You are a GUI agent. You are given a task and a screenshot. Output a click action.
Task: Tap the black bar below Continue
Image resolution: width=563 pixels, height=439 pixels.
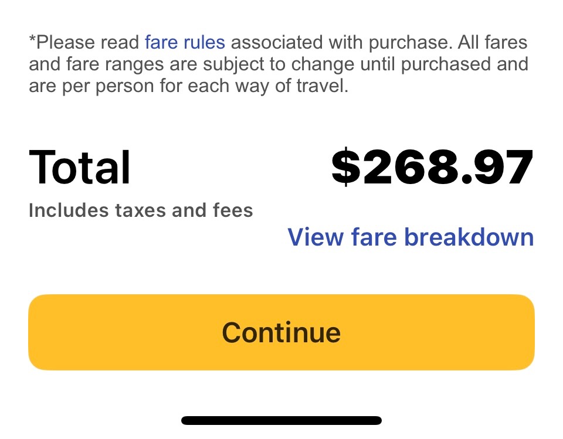click(x=281, y=420)
